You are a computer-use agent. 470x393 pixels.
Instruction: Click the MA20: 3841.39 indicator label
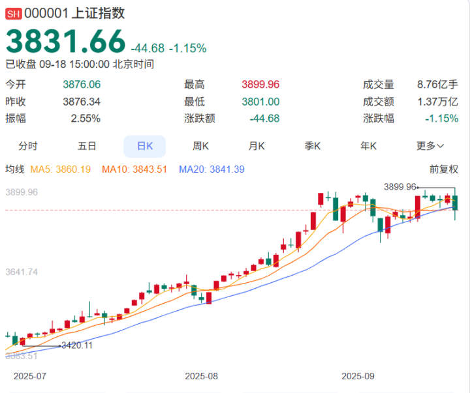coord(211,169)
